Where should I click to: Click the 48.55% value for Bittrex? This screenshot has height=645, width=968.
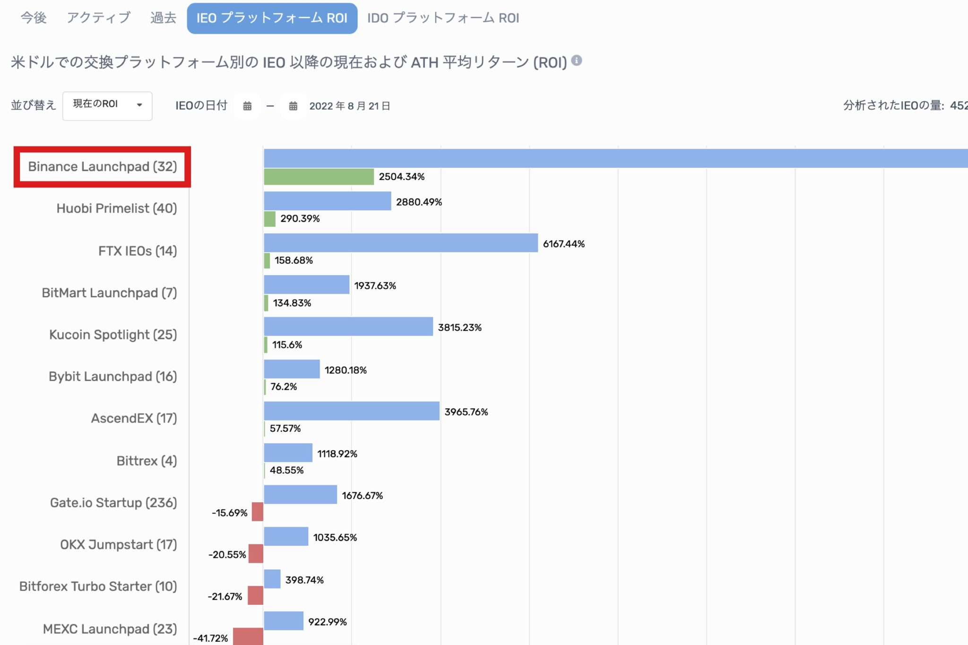286,470
